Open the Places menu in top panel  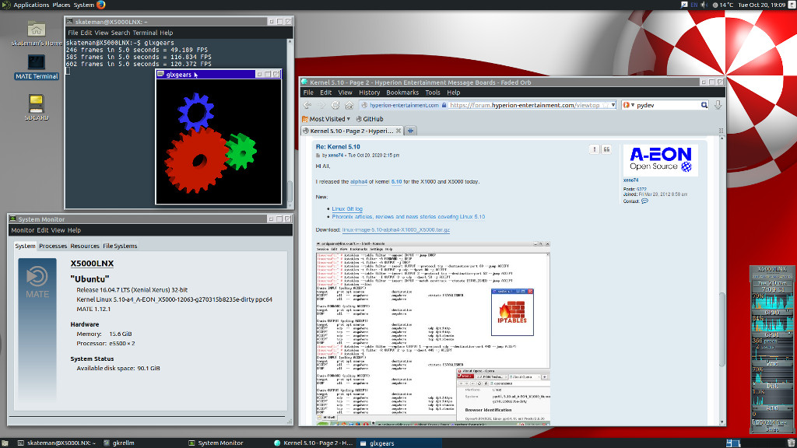tap(61, 5)
